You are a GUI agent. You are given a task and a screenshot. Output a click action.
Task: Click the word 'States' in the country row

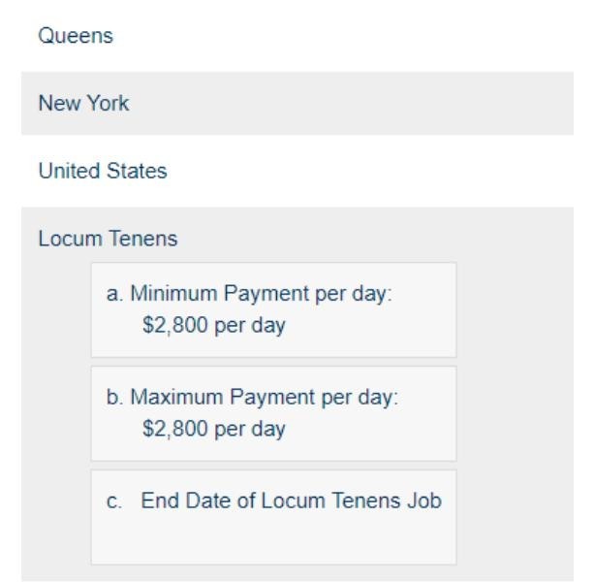pyautogui.click(x=141, y=172)
